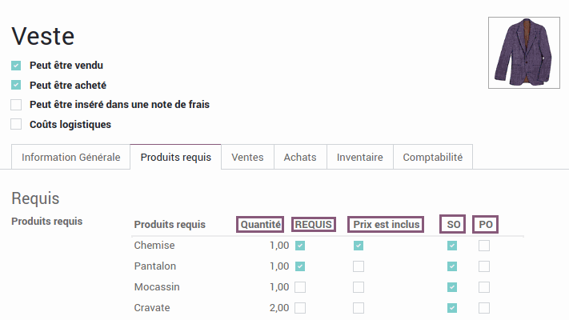
Task: Open the Achats tab
Action: [300, 157]
